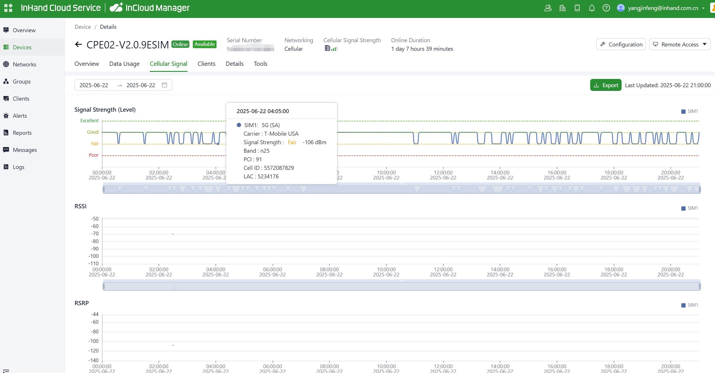Click the organization building icon
The height and width of the screenshot is (373, 715).
click(562, 8)
